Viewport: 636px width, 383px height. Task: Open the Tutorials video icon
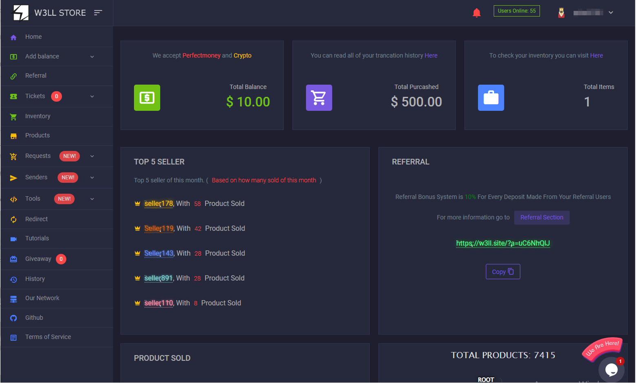(13, 238)
